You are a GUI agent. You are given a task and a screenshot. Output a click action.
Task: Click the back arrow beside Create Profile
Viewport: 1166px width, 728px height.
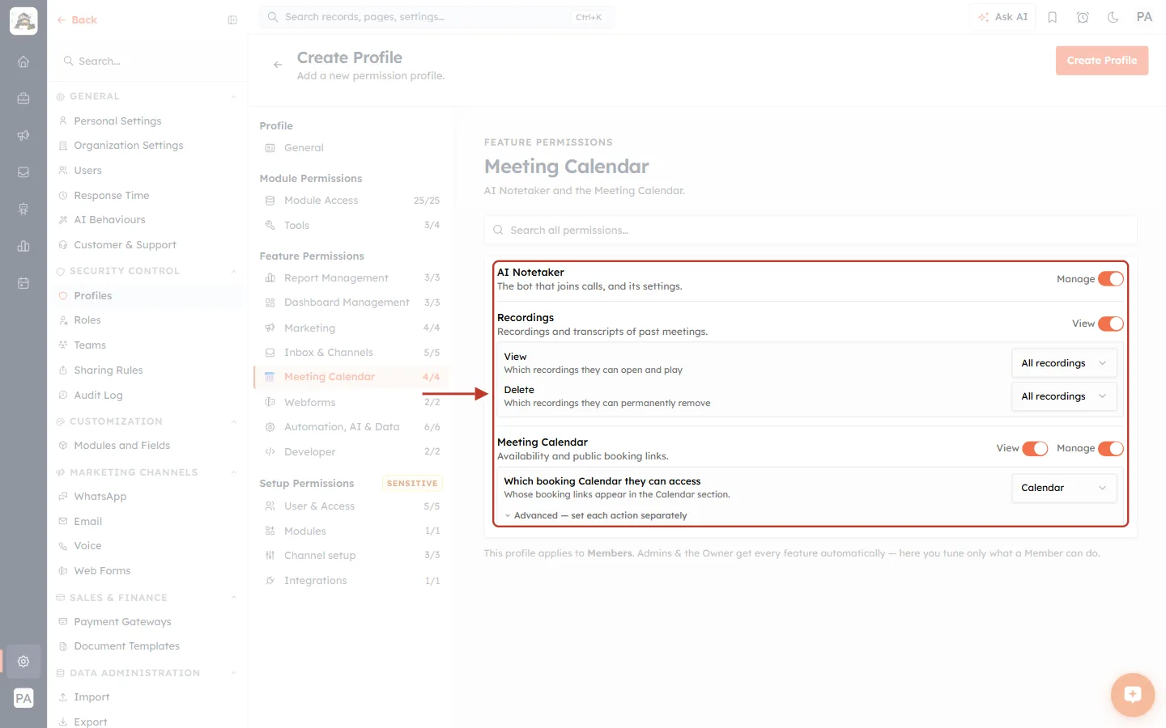point(278,65)
